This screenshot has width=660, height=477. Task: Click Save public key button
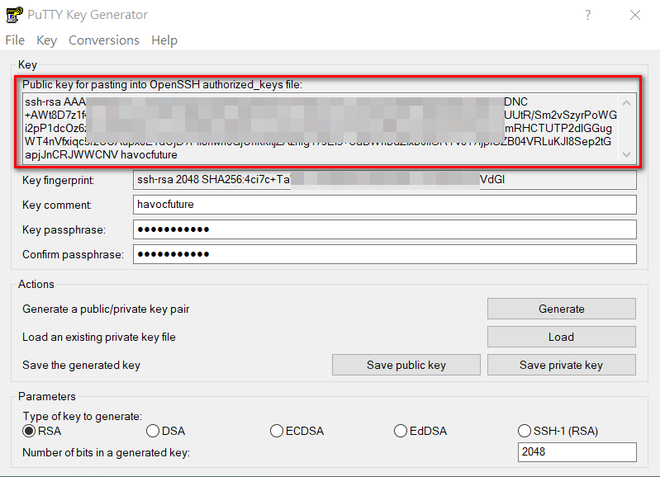pyautogui.click(x=406, y=365)
